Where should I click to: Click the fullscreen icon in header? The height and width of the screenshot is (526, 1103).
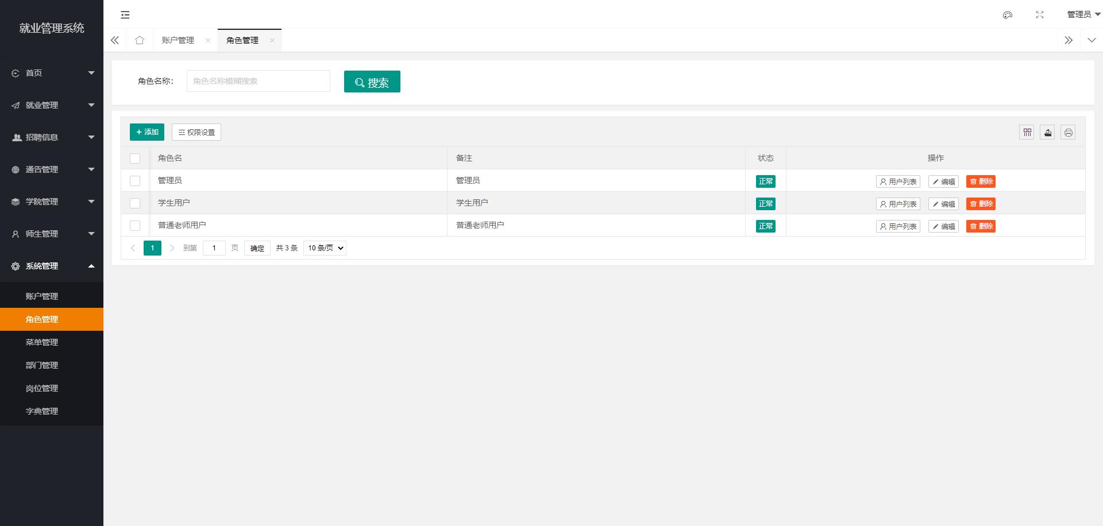1040,15
